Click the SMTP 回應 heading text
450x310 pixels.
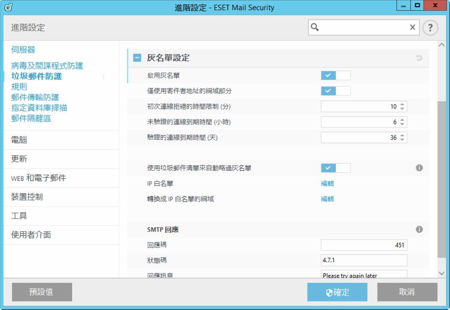coord(163,229)
